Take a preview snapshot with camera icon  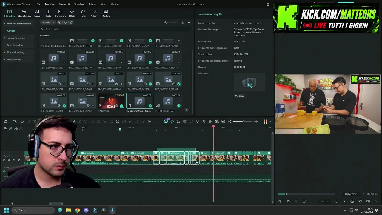click(360, 201)
